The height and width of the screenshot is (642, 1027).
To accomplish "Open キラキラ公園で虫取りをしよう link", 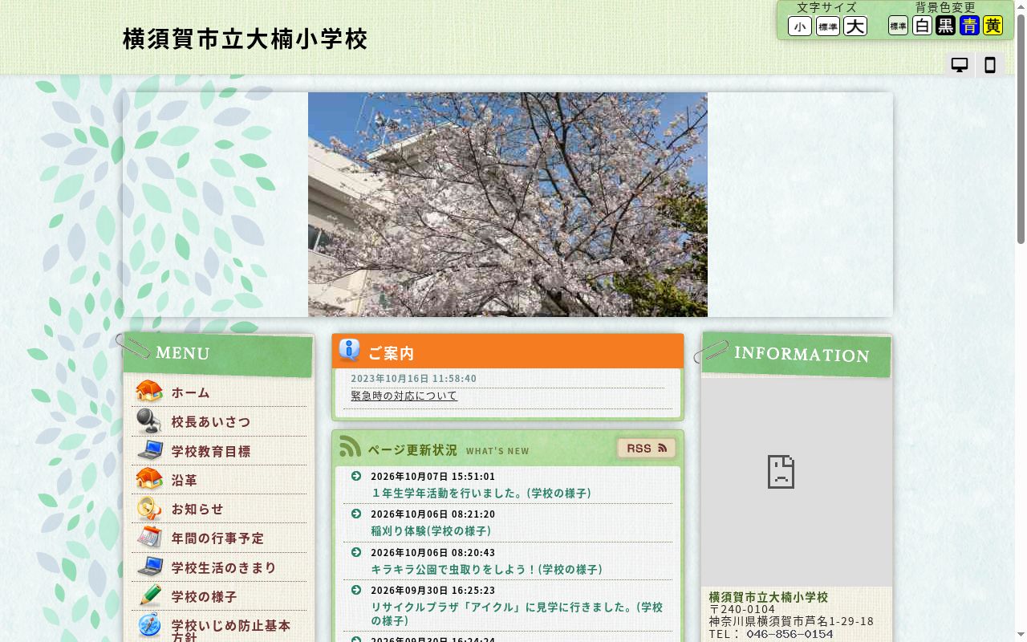I will [x=486, y=569].
